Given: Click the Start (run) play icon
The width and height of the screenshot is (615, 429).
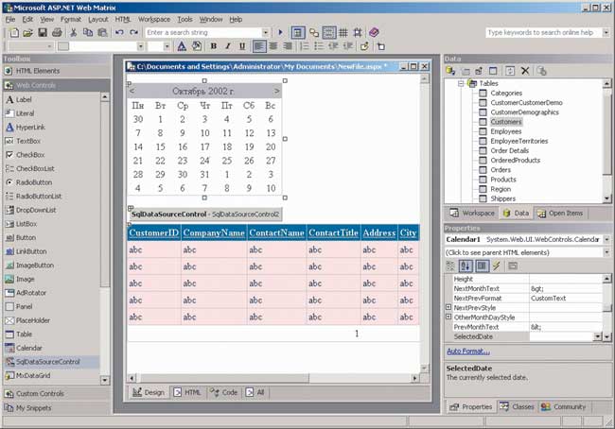Looking at the screenshot, I should pos(280,32).
